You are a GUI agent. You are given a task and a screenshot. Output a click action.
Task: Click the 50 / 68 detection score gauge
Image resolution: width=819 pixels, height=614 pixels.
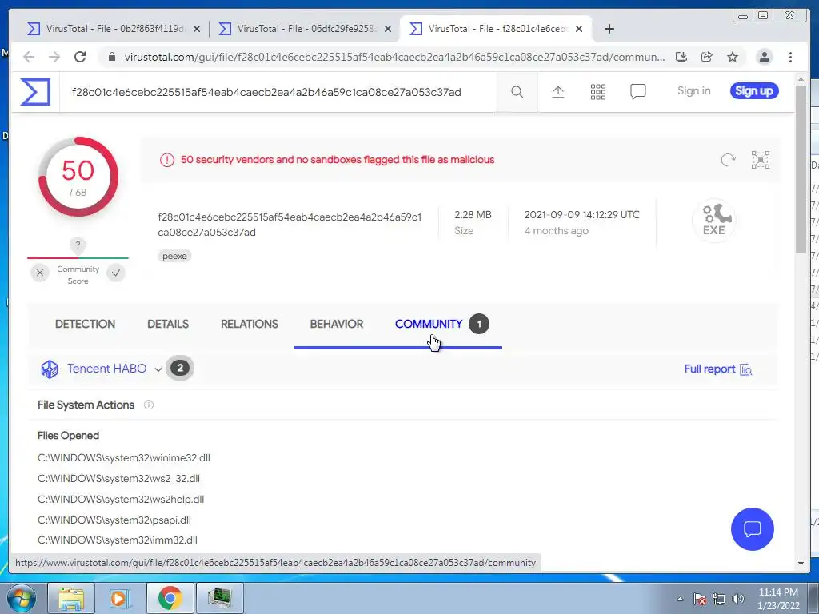point(78,177)
